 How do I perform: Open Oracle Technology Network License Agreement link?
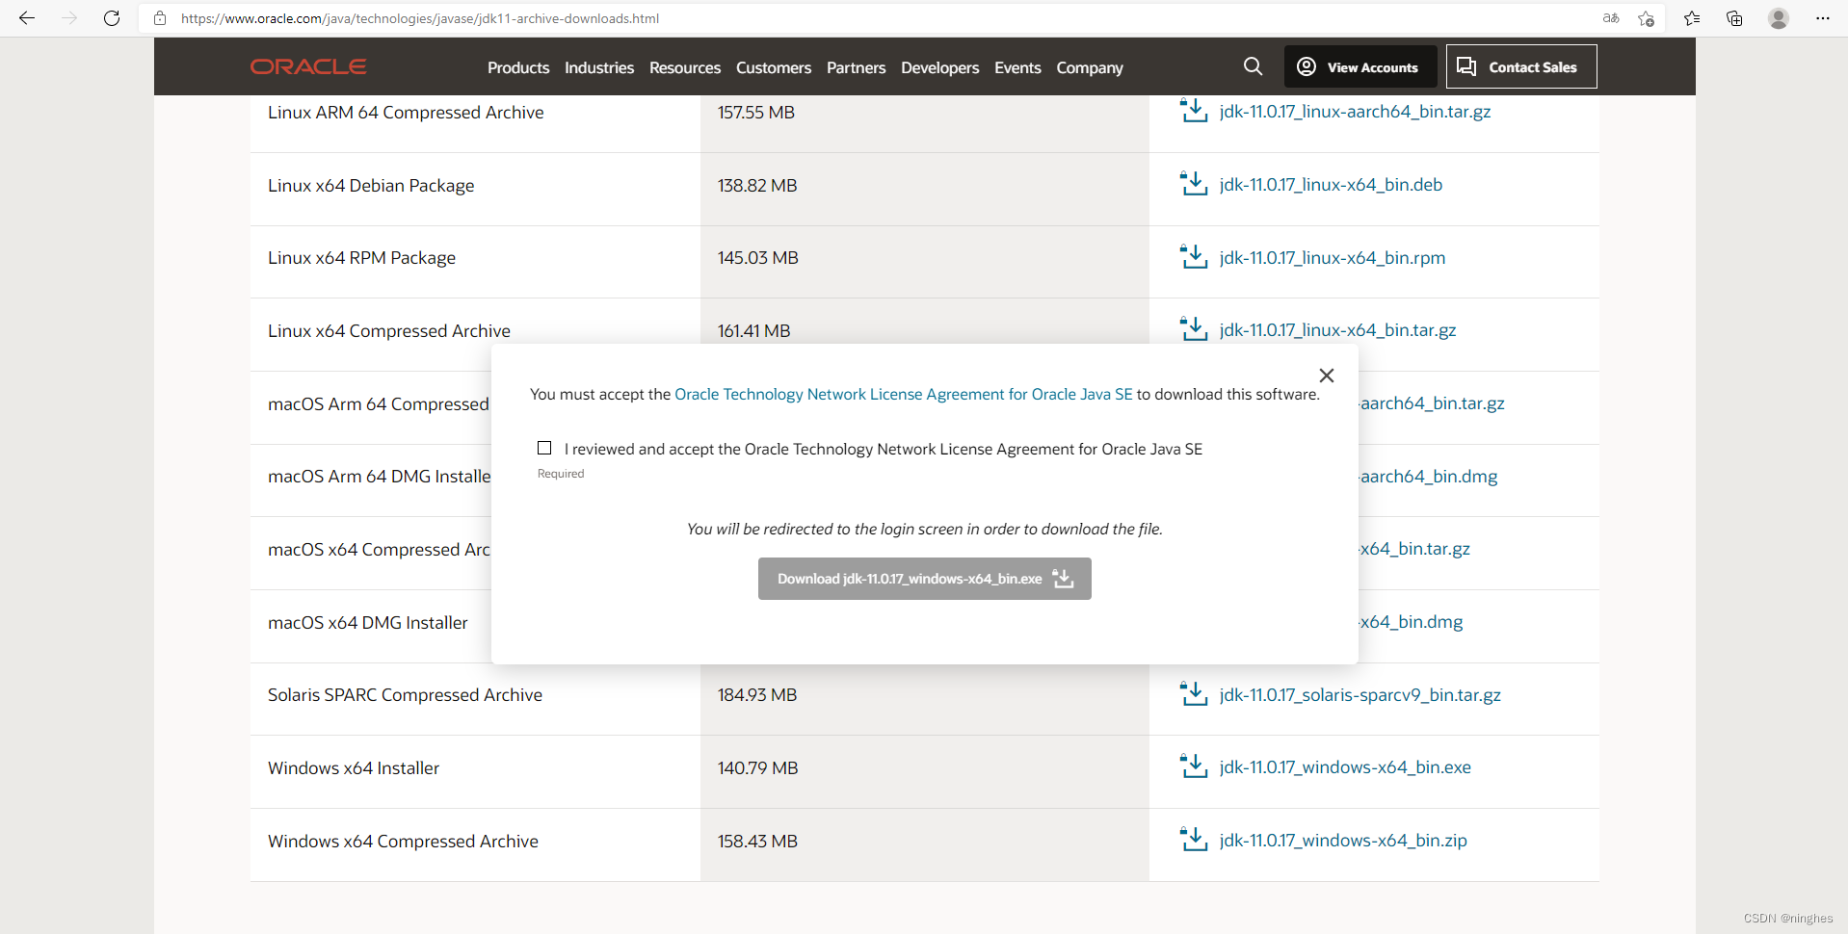click(x=904, y=394)
